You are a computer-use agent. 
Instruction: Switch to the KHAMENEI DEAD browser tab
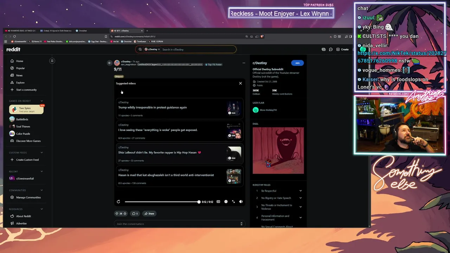click(x=20, y=31)
